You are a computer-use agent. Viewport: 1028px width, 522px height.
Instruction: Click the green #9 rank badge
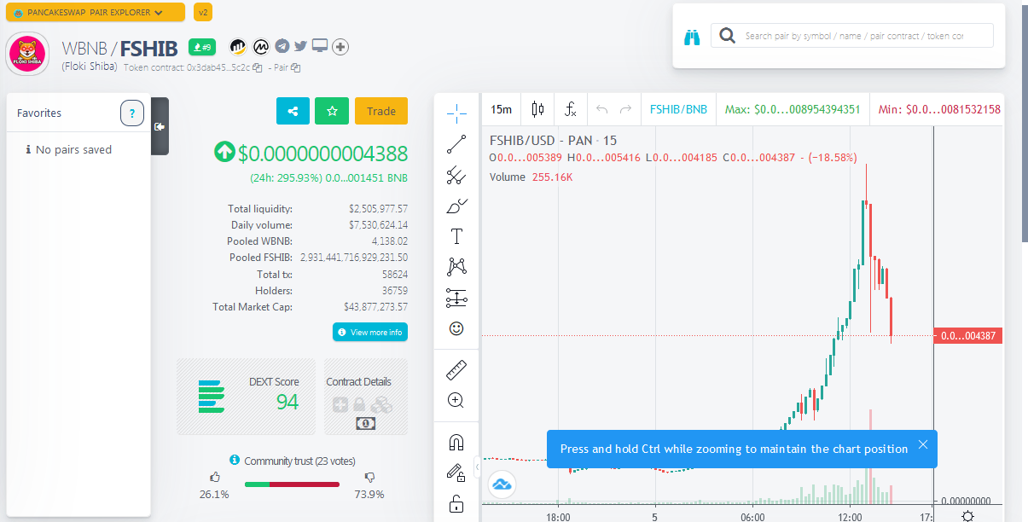[x=203, y=47]
